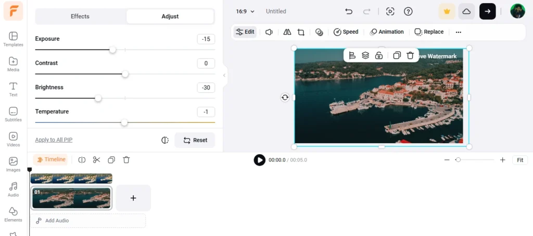Click the duplicate icon on canvas toolbar

pyautogui.click(x=397, y=55)
